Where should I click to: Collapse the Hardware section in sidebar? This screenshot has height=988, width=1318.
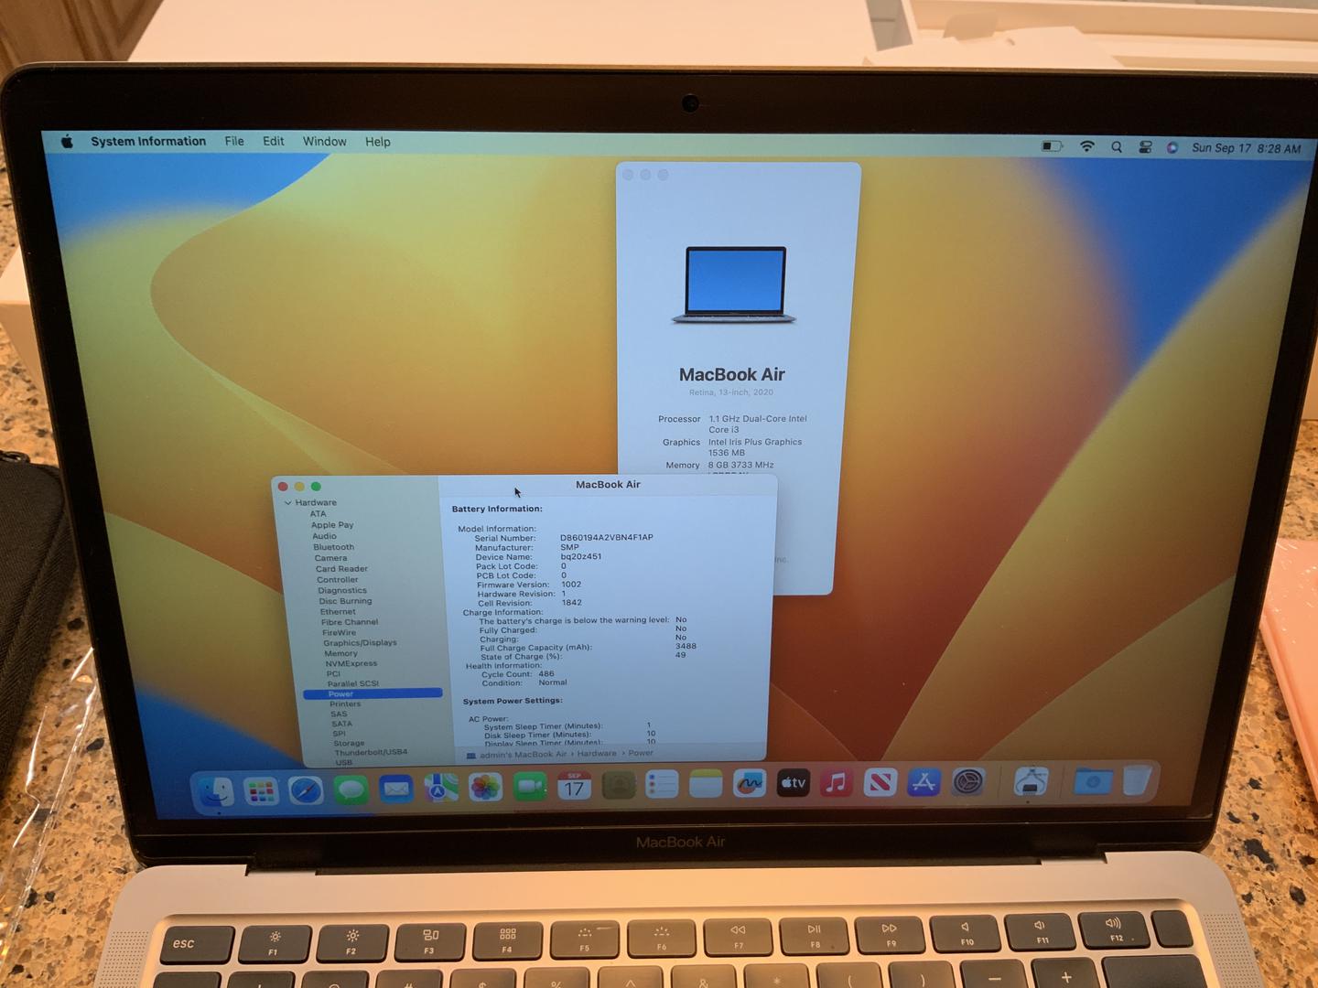tap(287, 503)
